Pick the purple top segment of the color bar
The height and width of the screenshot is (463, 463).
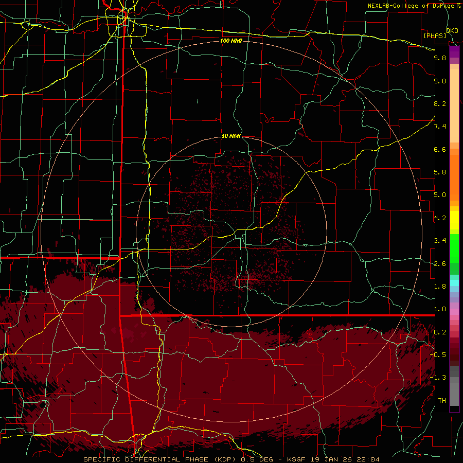click(x=454, y=51)
